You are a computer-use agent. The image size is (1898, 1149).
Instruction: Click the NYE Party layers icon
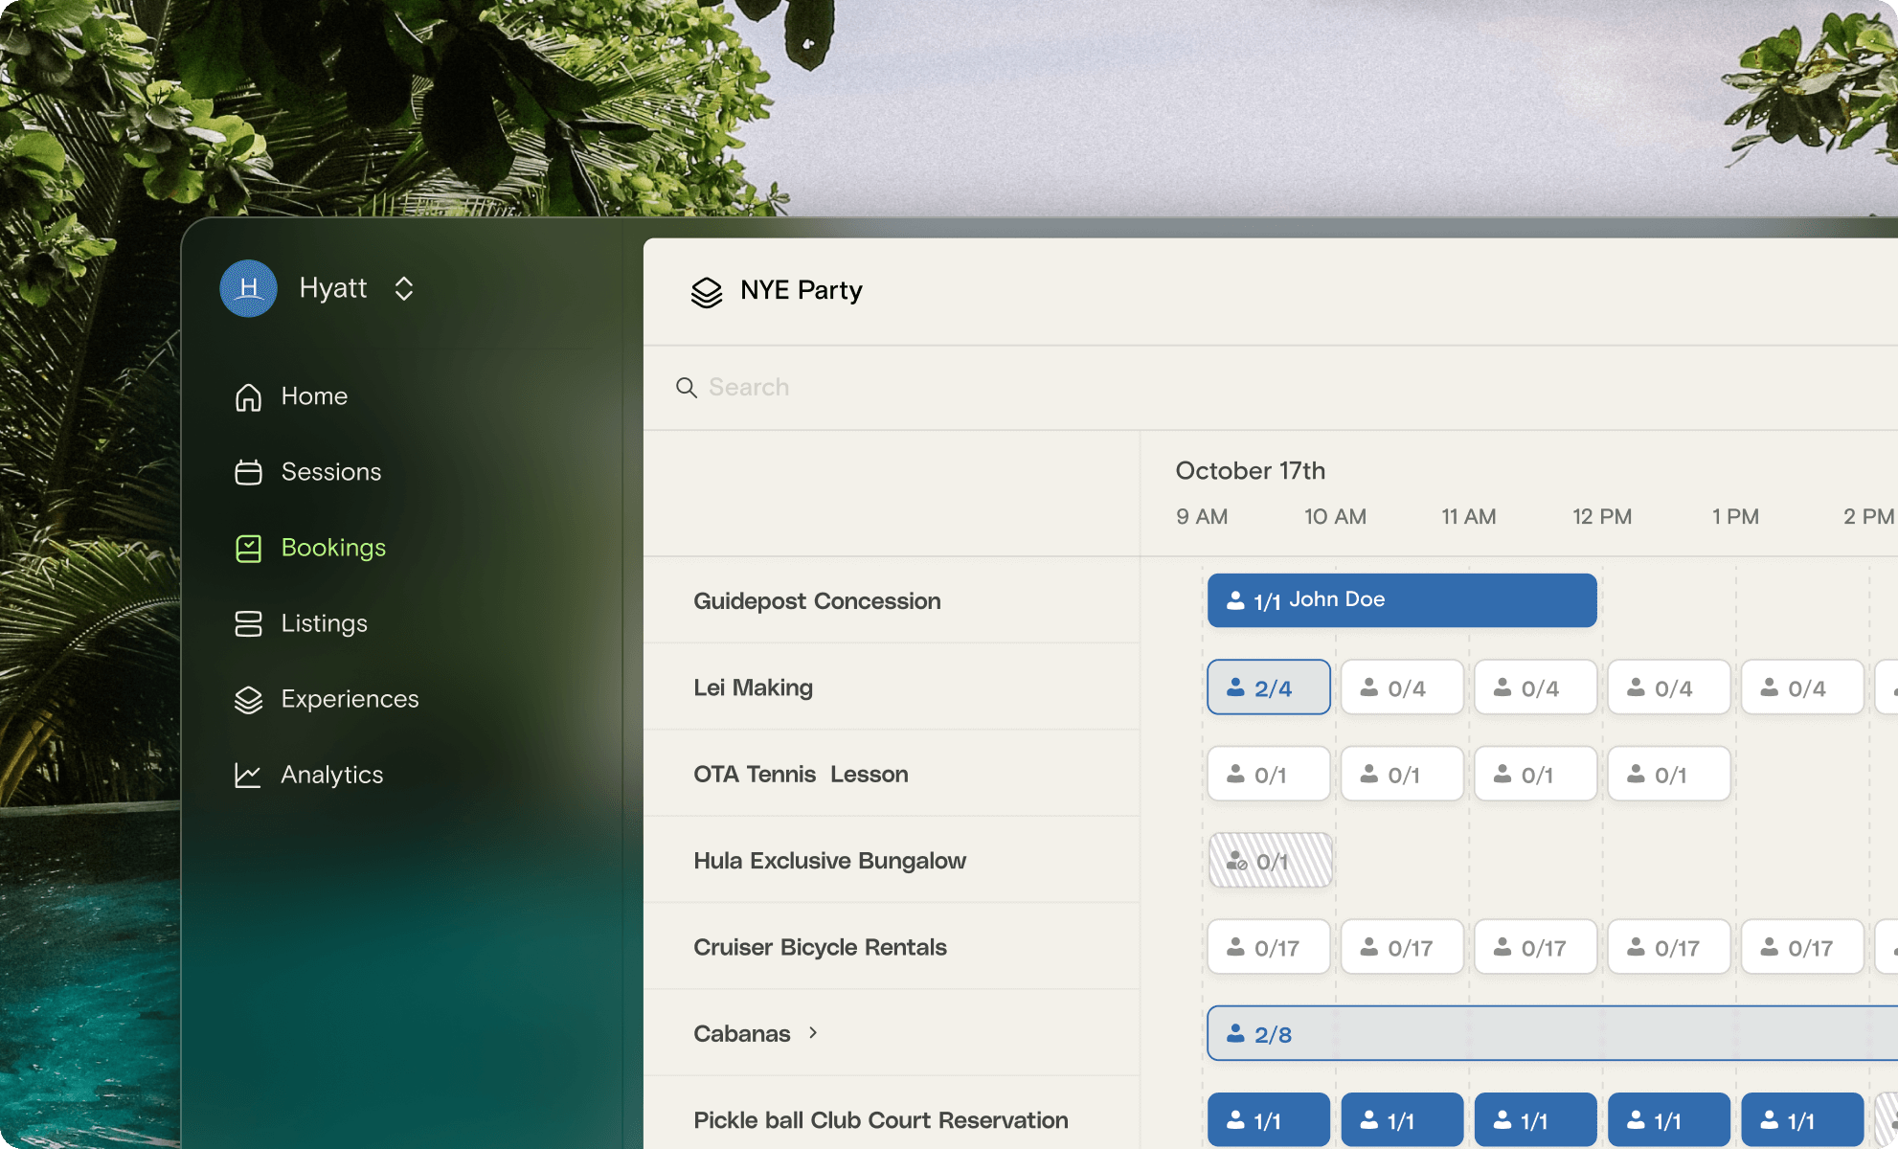pos(707,292)
